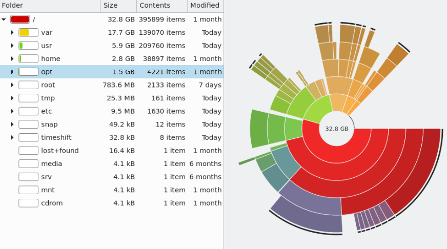Click the 49.2 kB size value
This screenshot has width=447, height=249.
click(x=121, y=124)
